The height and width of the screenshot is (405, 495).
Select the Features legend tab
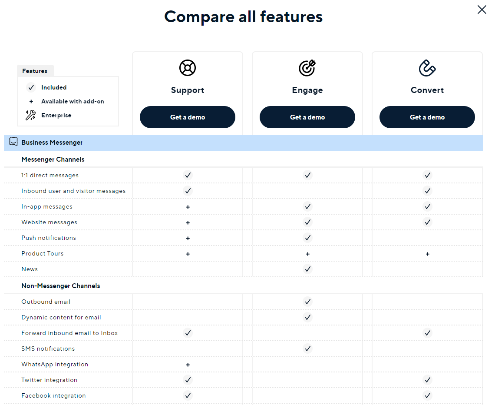click(35, 71)
